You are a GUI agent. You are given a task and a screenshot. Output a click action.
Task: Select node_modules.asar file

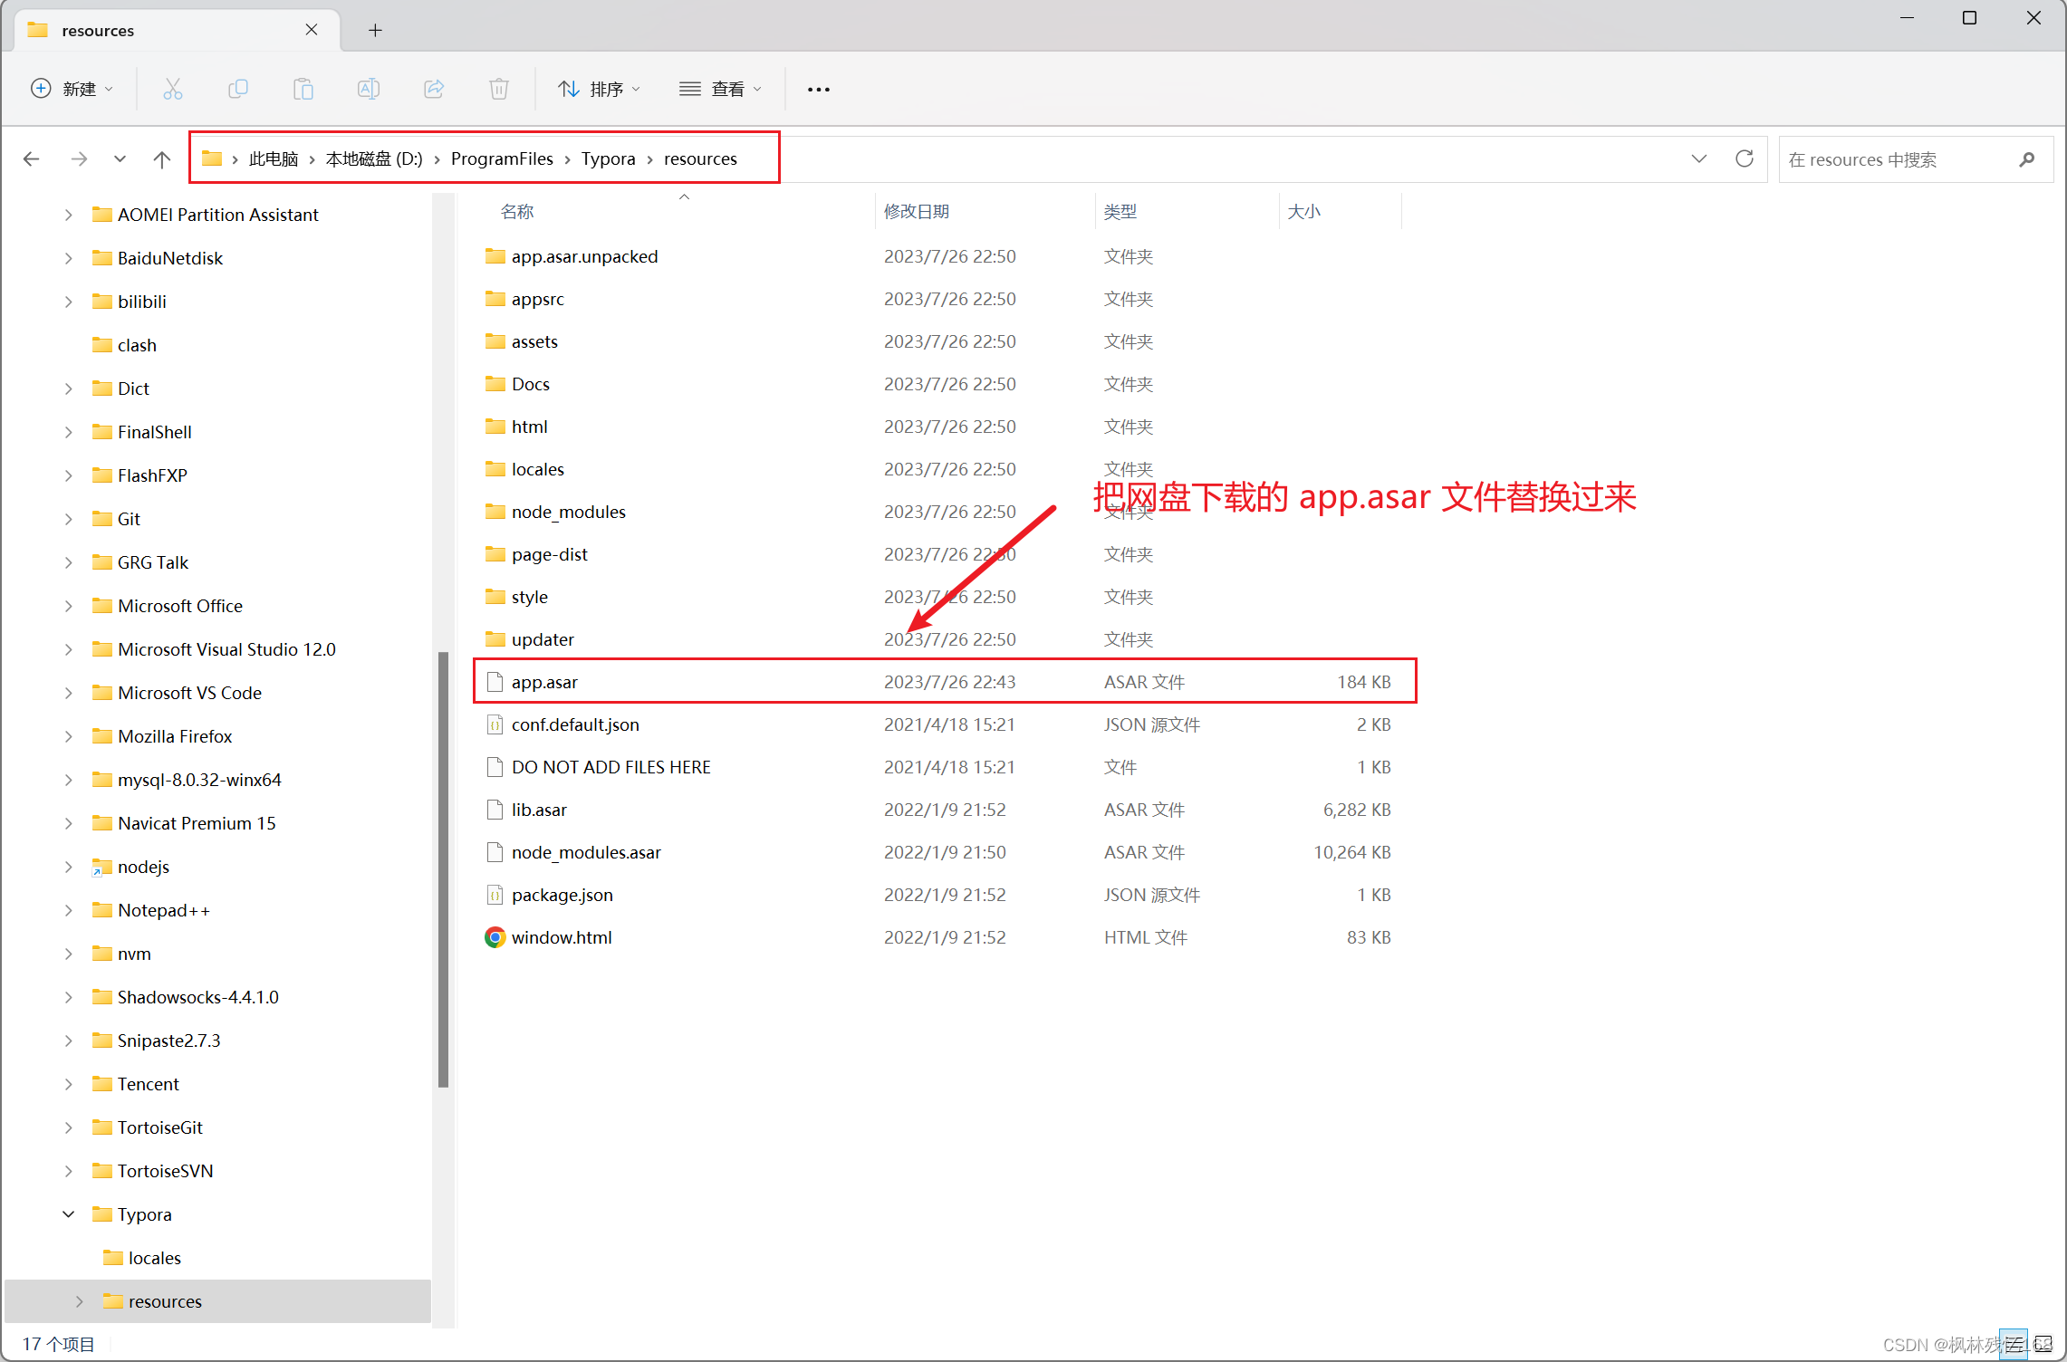(586, 852)
